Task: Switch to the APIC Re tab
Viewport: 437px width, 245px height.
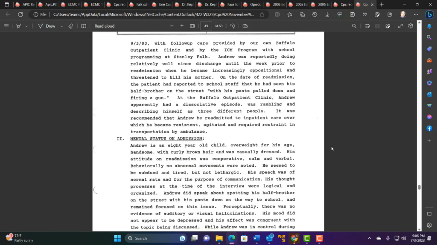Action: (25, 4)
